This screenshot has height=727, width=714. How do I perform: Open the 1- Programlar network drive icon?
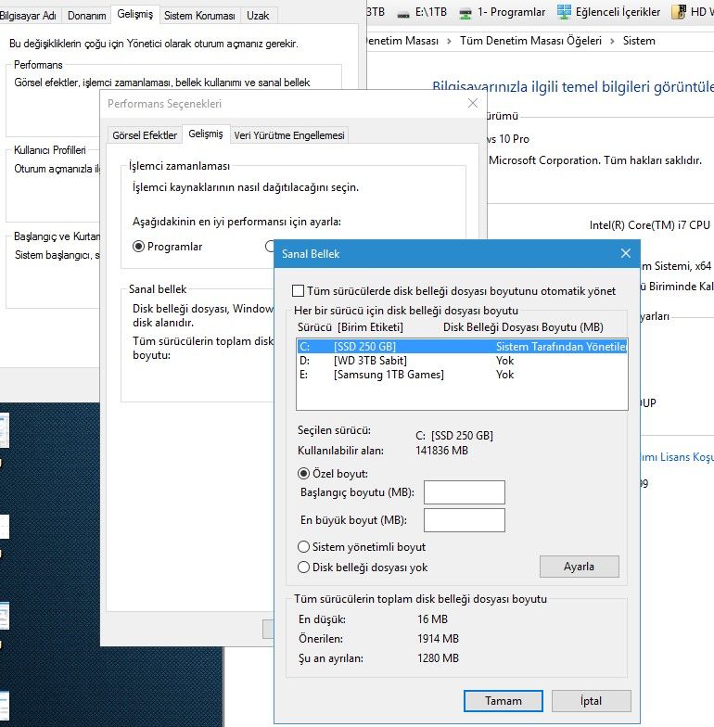click(465, 13)
